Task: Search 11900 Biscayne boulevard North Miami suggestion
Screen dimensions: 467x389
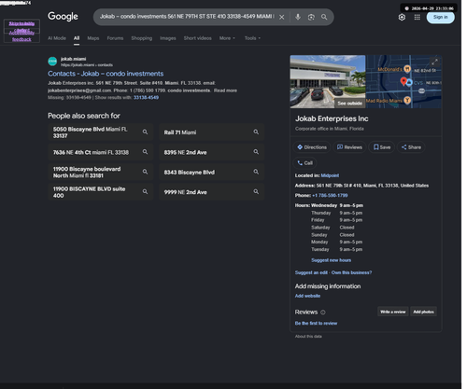Action: pos(101,172)
